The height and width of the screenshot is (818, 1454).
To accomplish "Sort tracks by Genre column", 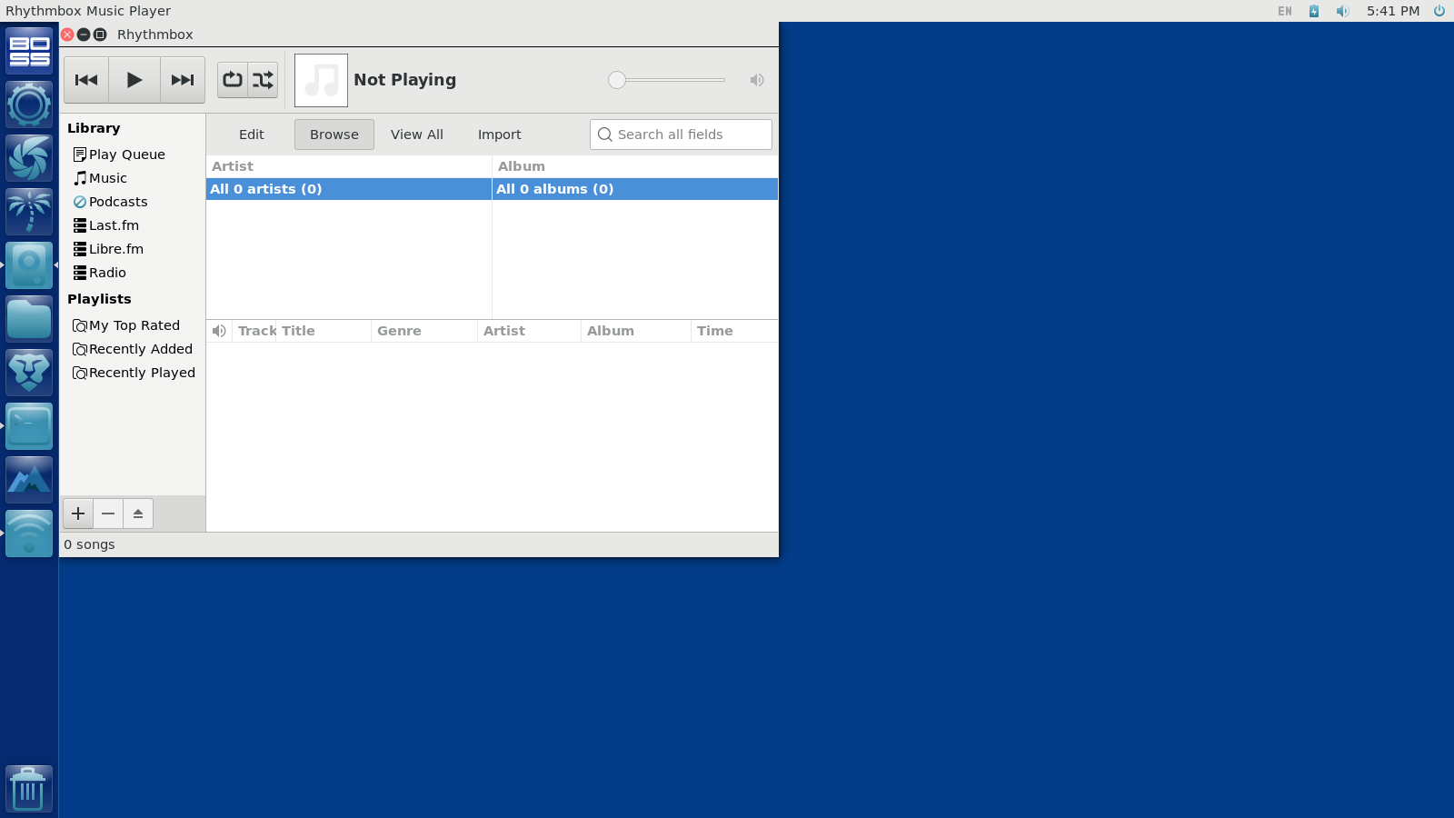I will coord(424,331).
